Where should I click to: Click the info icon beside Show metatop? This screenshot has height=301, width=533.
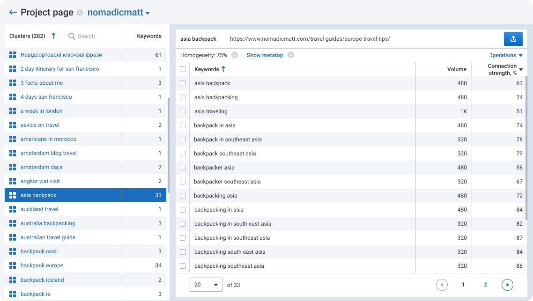290,55
